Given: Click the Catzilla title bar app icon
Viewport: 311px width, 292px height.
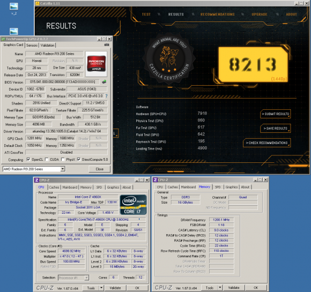Looking at the screenshot, I should [38, 3].
